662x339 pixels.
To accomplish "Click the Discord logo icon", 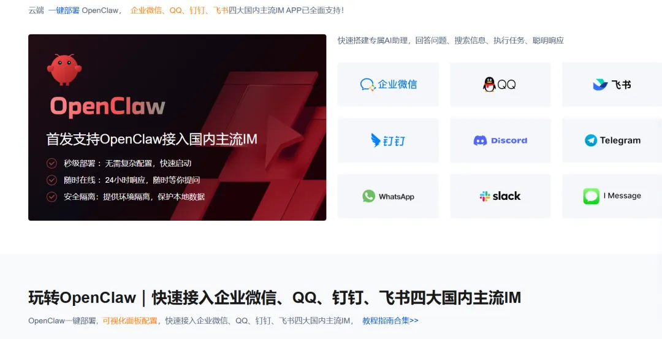I will coord(480,140).
